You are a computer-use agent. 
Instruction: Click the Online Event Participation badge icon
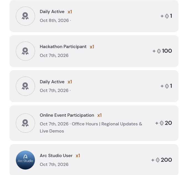[25, 123]
